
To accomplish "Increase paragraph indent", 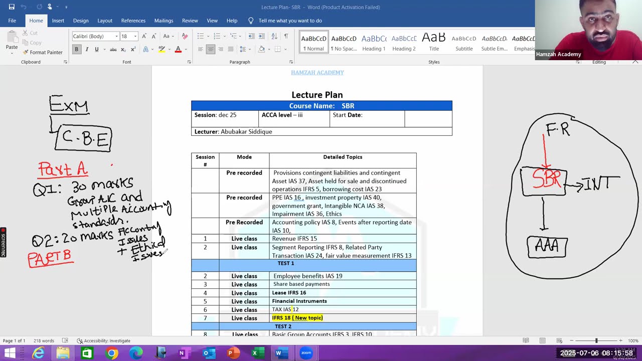I will [261, 36].
